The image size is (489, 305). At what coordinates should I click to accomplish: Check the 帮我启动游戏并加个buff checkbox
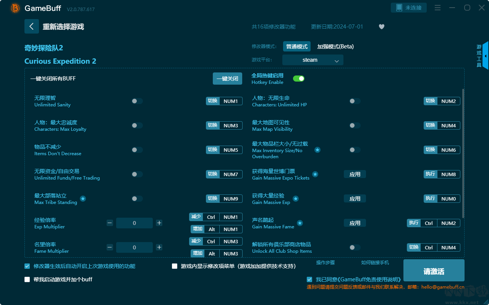click(27, 279)
